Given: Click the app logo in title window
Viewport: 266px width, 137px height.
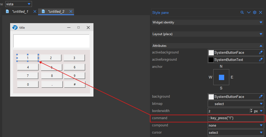Looking at the screenshot, I should click(x=15, y=27).
